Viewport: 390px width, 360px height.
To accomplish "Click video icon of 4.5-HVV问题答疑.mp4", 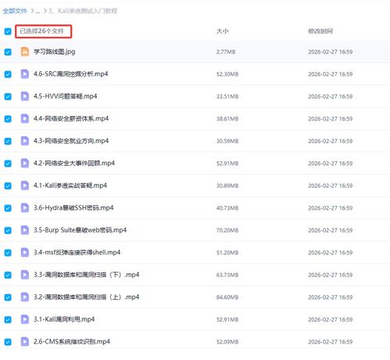I will (x=25, y=96).
